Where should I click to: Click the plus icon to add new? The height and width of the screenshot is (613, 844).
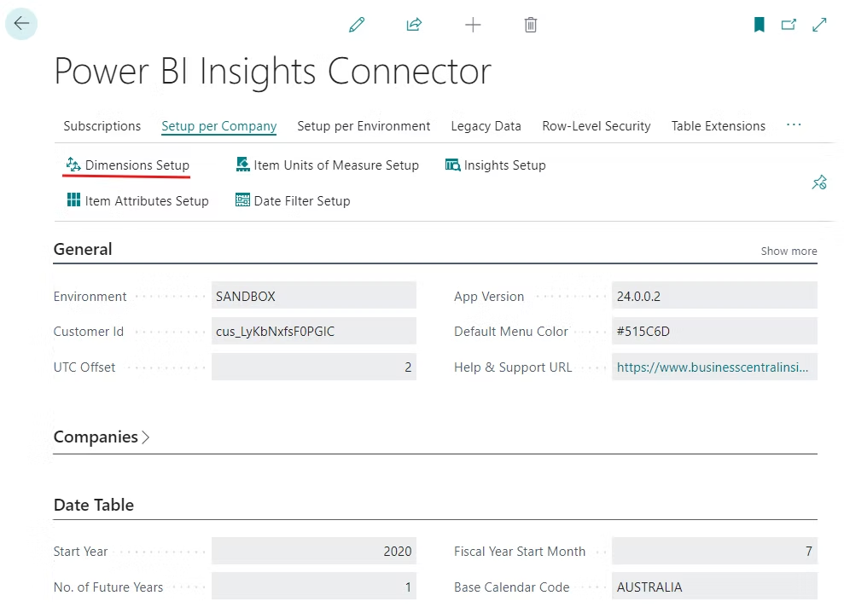click(x=473, y=25)
